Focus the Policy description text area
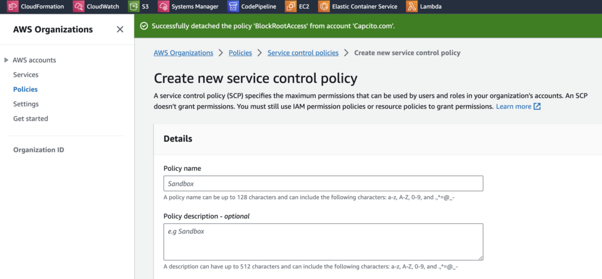 coord(323,241)
